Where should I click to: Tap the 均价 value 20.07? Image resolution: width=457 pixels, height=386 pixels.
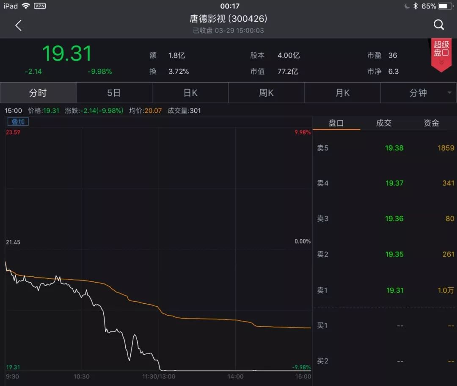coord(153,111)
